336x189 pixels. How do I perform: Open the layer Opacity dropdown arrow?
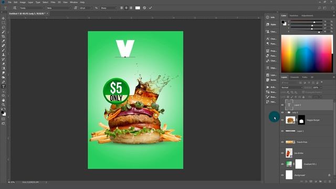[x=321, y=88]
